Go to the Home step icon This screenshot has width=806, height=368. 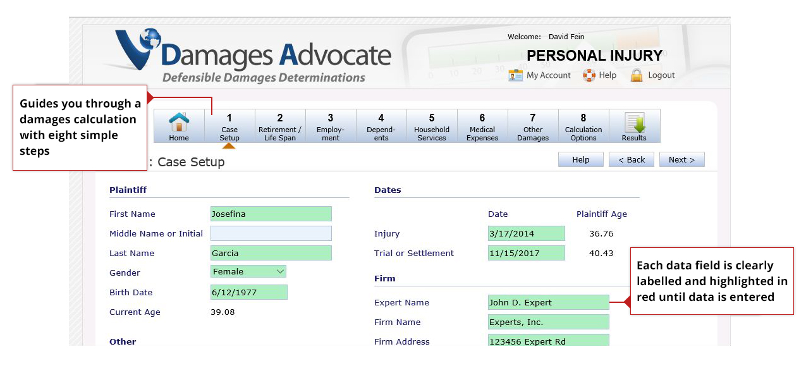pyautogui.click(x=179, y=122)
